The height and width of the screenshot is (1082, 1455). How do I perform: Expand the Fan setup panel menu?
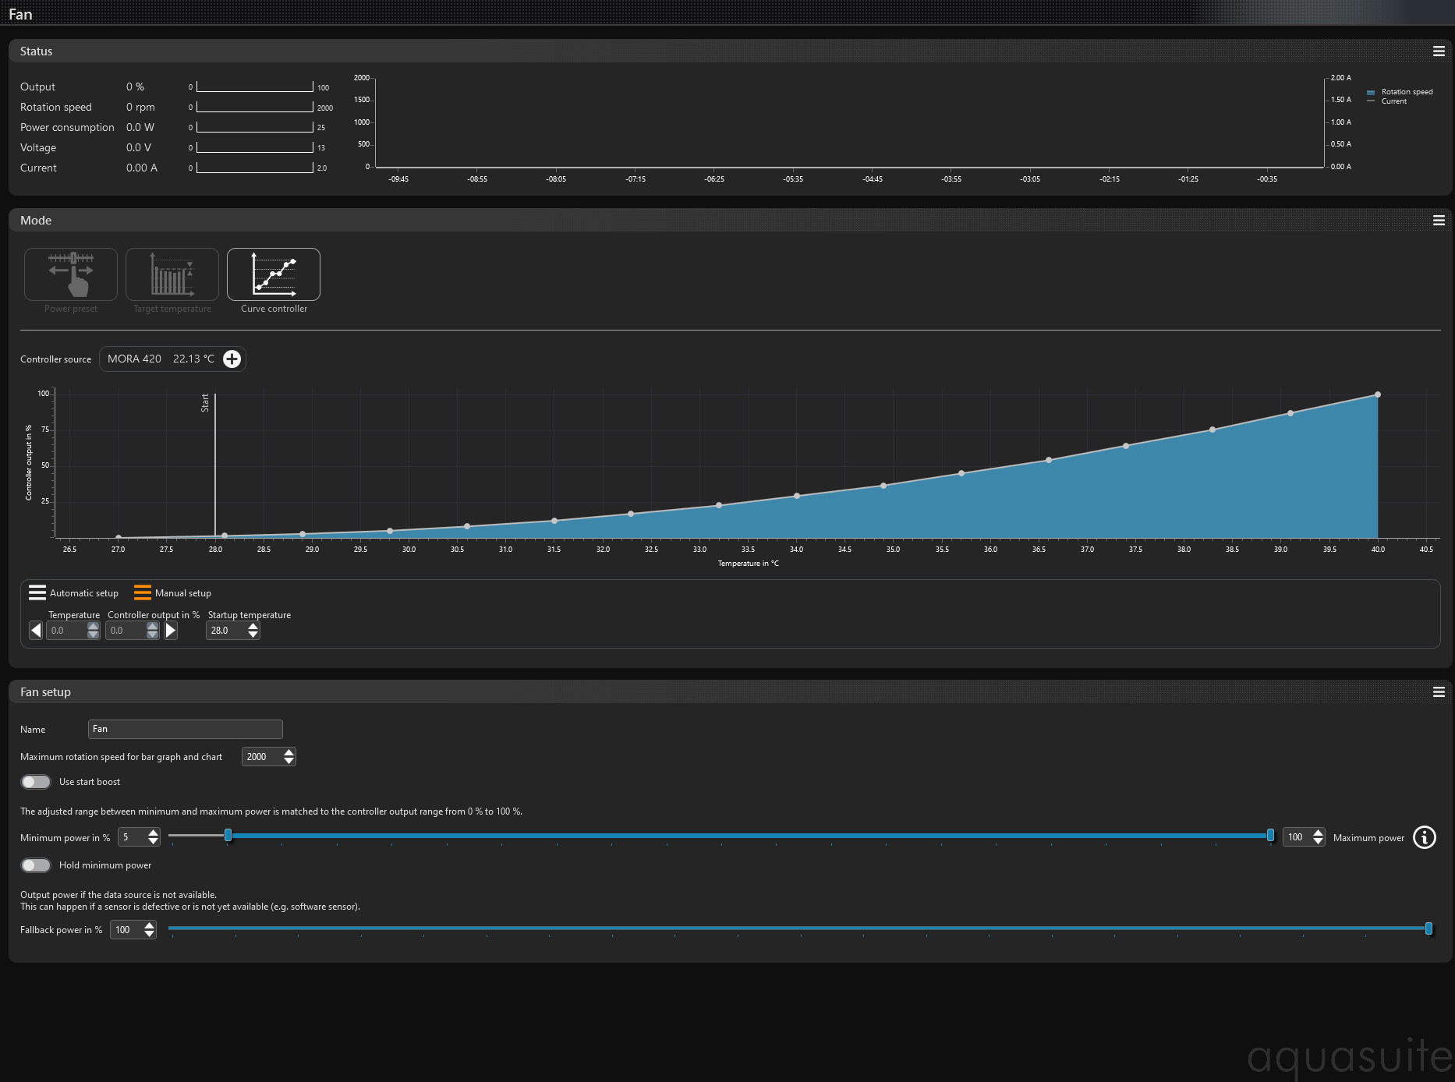[1439, 692]
